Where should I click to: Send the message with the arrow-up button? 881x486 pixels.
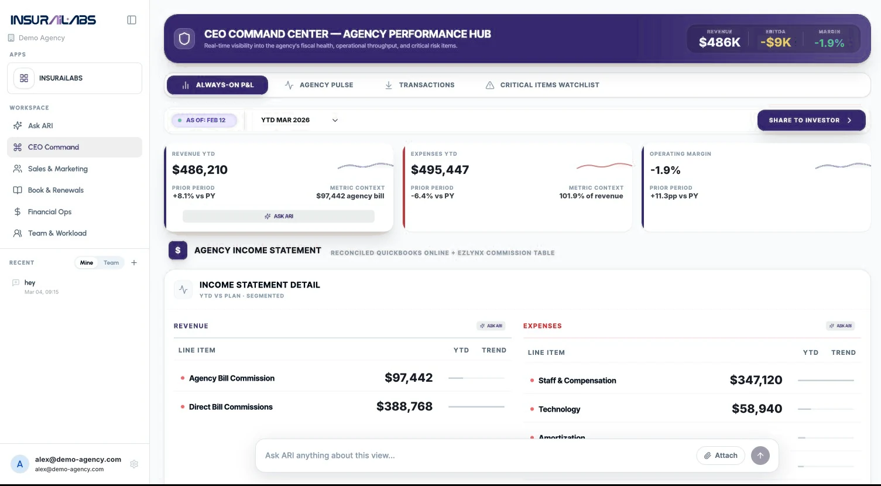click(x=760, y=456)
